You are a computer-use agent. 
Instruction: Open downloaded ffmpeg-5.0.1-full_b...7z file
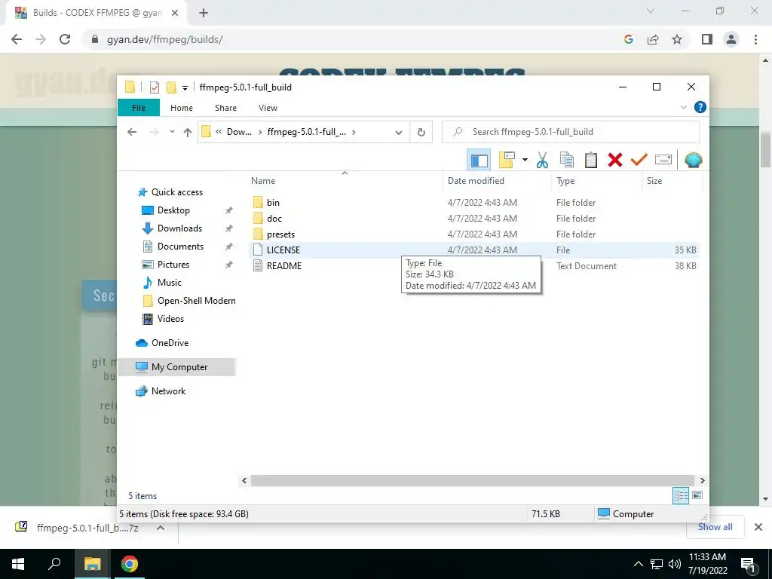tap(87, 528)
